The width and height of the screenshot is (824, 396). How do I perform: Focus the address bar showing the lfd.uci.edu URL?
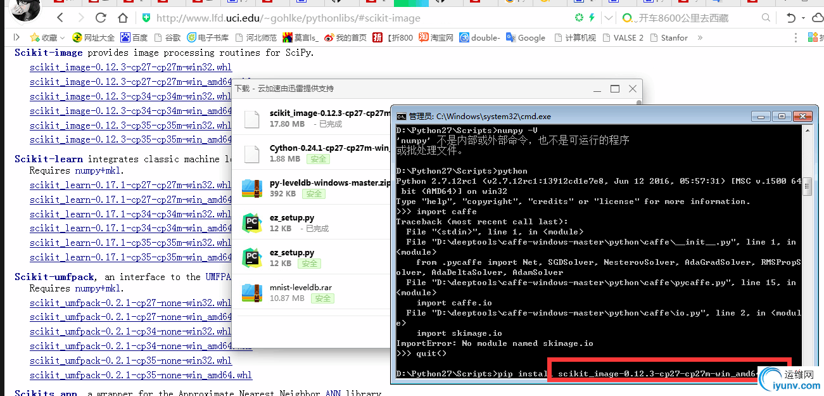click(x=288, y=18)
